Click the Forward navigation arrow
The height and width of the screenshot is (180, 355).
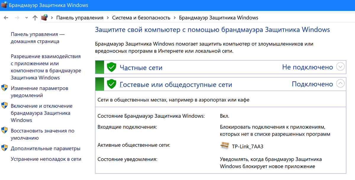pyautogui.click(x=17, y=18)
